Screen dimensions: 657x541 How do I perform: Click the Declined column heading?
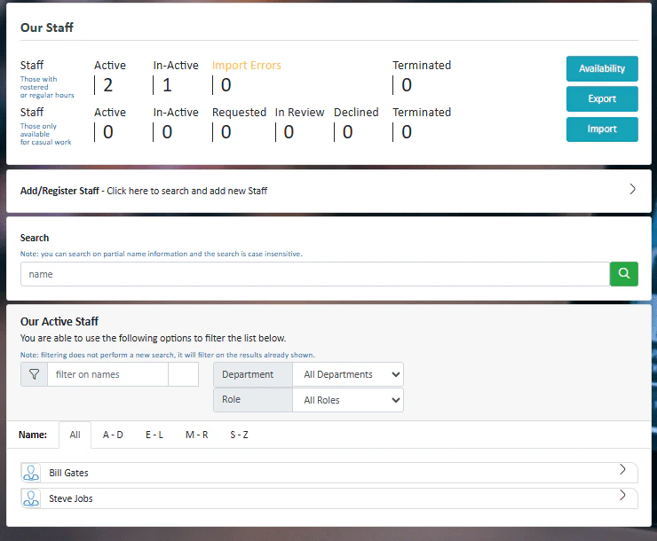click(x=356, y=112)
